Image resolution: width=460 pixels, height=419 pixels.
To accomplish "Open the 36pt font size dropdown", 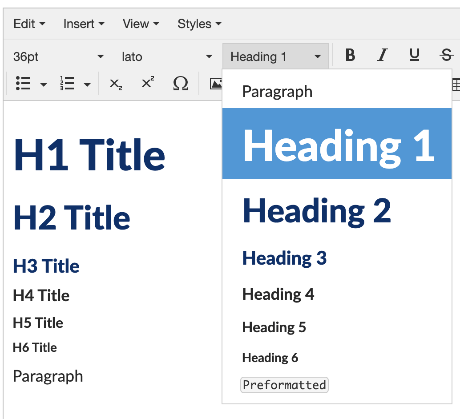I will click(x=58, y=57).
